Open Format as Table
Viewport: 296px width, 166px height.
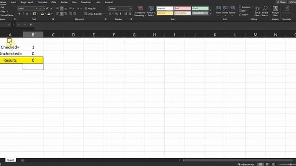[151, 11]
